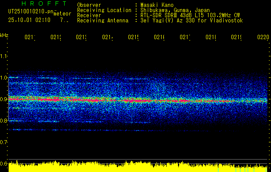Select the Shibukawa, Gunma, Japan location text
271x172 pixels.
click(x=175, y=10)
